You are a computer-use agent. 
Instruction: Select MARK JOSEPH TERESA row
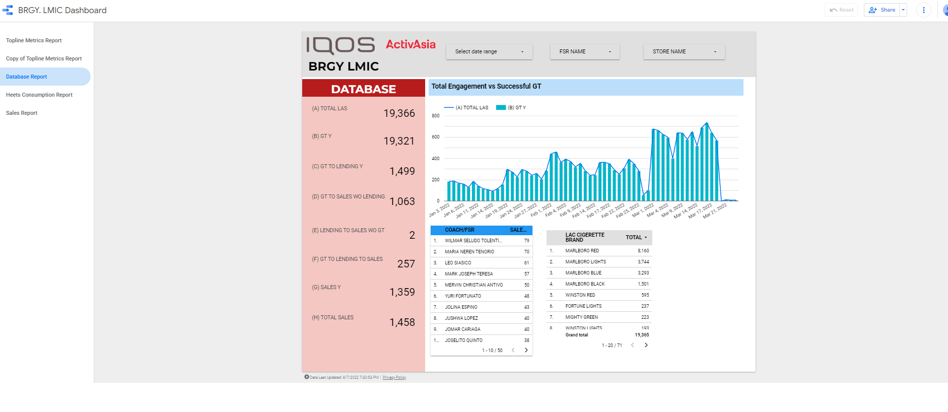[482, 274]
